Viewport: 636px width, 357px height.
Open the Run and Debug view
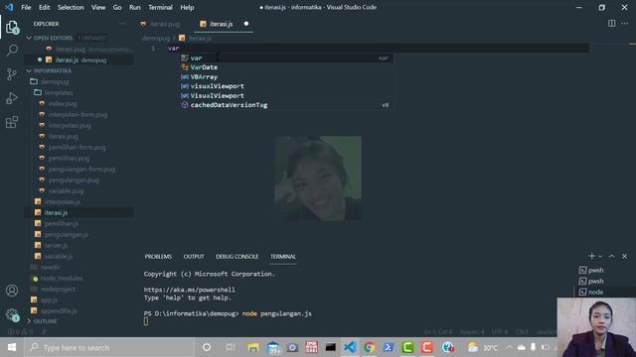[12, 98]
